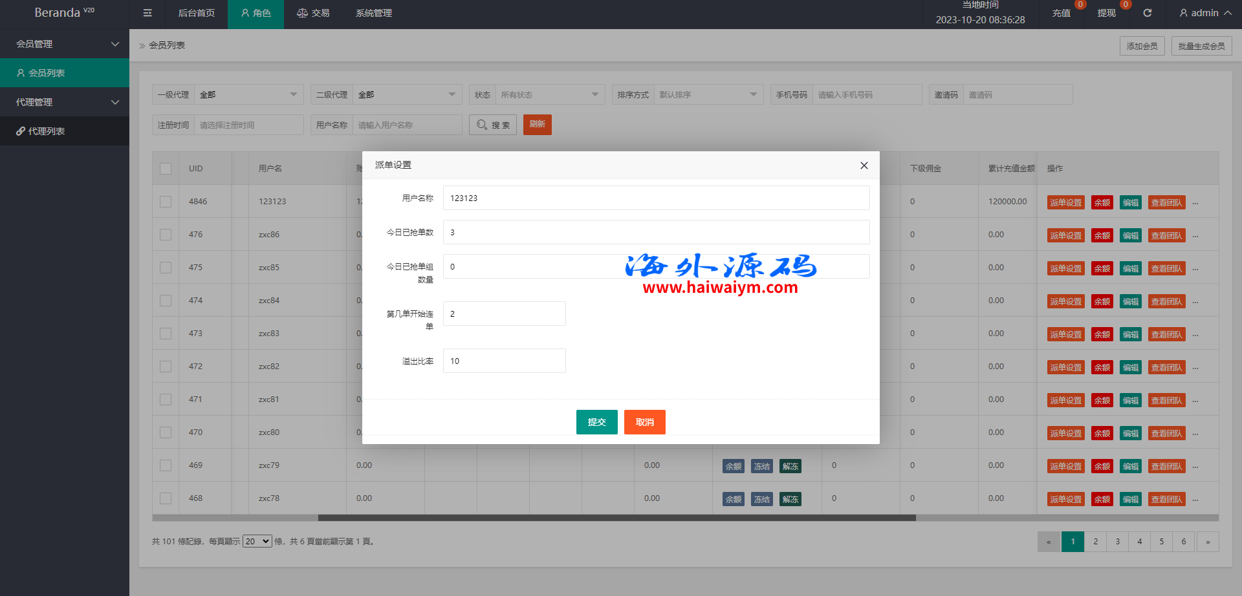The image size is (1242, 596).
Task: Click the sidebar collapse hamburger icon
Action: (147, 13)
